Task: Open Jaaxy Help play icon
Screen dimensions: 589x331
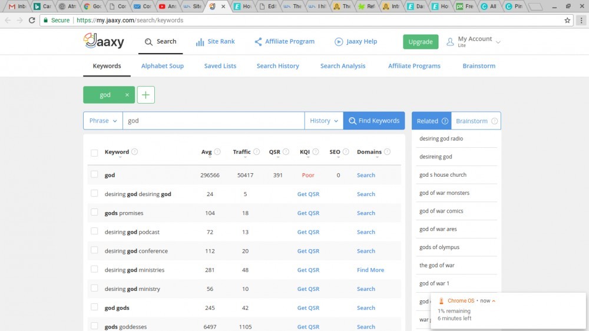Action: (339, 42)
